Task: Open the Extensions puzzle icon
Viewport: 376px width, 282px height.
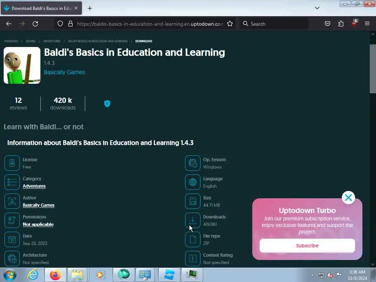Action: pyautogui.click(x=341, y=23)
